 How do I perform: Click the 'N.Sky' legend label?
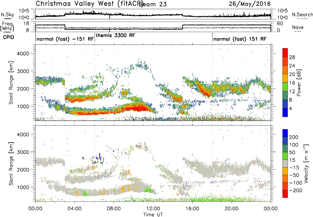7,14
